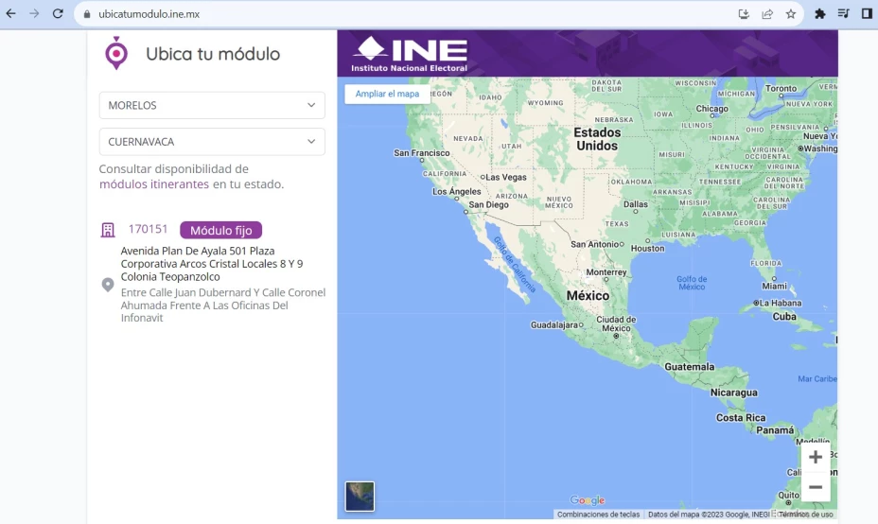
Task: Go back using the browser back arrow
Action: point(11,14)
